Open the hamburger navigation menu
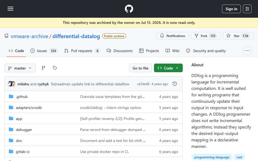This screenshot has width=258, height=161. pyautogui.click(x=10, y=9)
